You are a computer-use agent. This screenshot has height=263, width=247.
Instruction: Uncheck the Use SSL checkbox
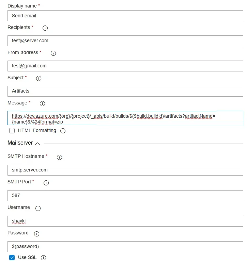coord(12,258)
